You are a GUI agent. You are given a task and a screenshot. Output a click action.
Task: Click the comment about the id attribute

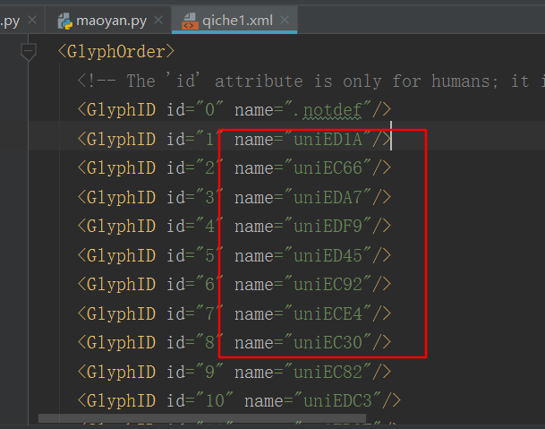[311, 82]
